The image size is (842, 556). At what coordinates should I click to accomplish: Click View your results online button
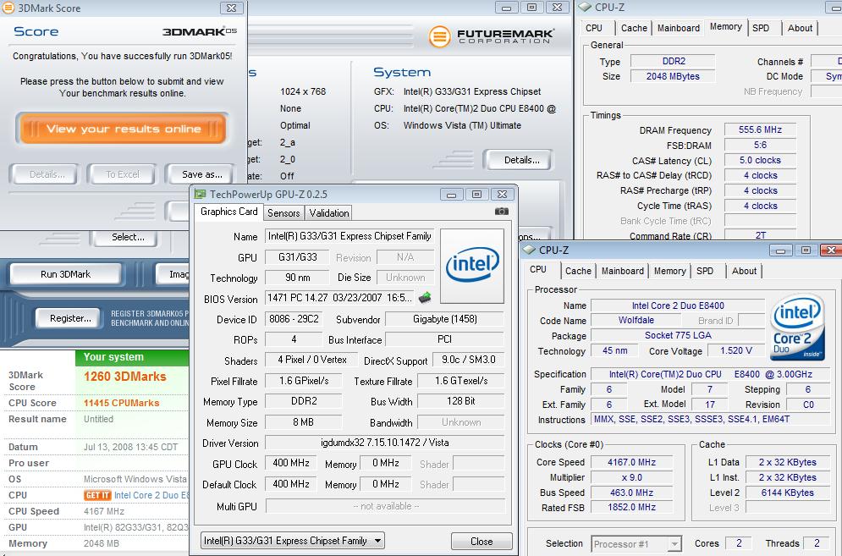(123, 129)
